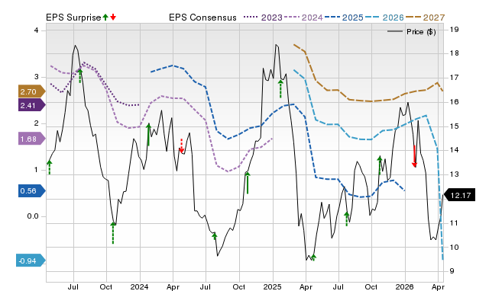The height and width of the screenshot is (291, 489).
Task: Click the x-axis label 2026
Action: tap(404, 286)
